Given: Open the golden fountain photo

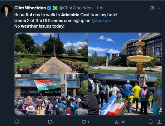Looking at the screenshot, I should click(125, 53).
